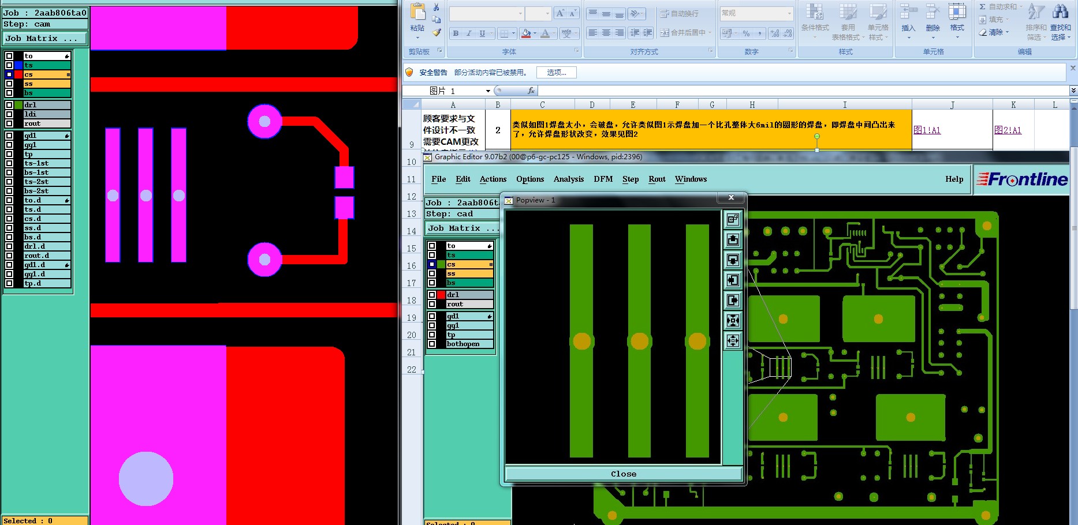This screenshot has height=525, width=1078.
Task: Click the percent style icon
Action: [746, 33]
